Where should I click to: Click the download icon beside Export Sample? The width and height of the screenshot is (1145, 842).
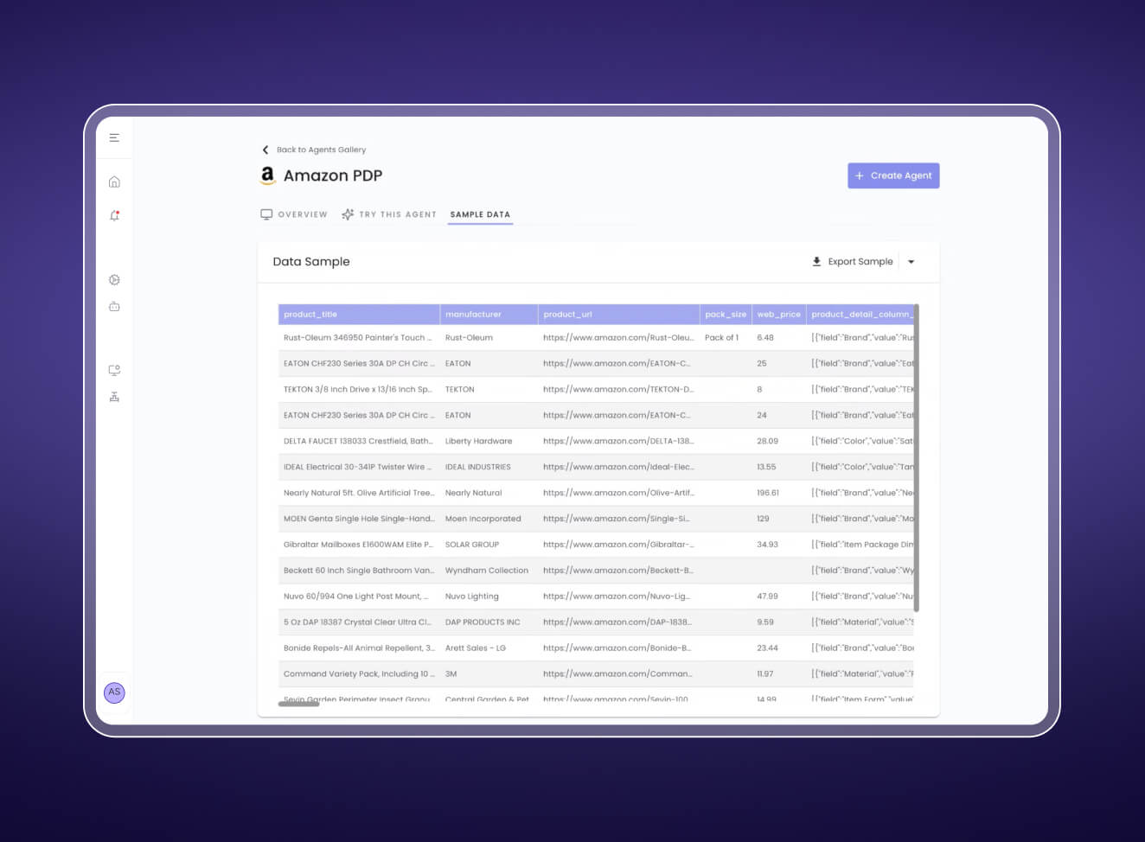pos(816,261)
